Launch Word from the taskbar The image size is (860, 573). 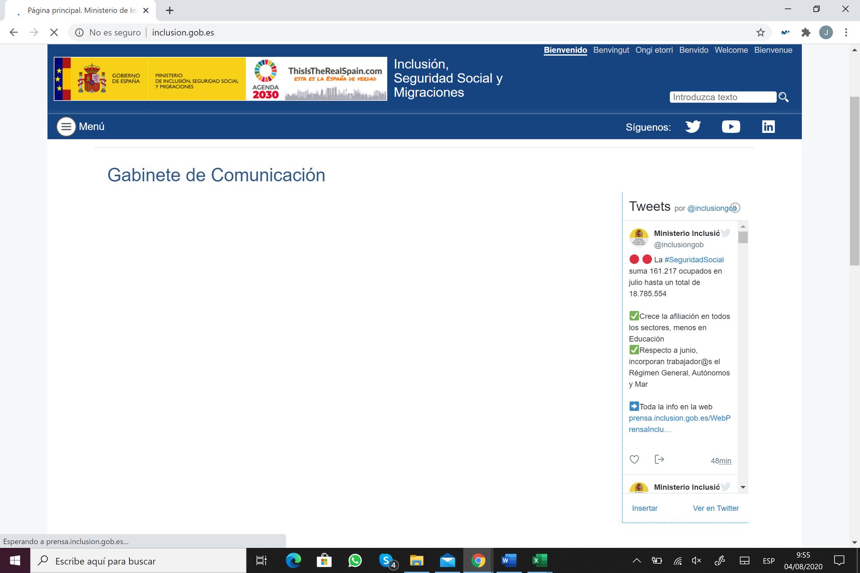(508, 560)
